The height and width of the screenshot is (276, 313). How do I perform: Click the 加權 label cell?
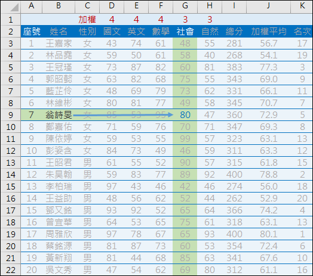[x=87, y=20]
